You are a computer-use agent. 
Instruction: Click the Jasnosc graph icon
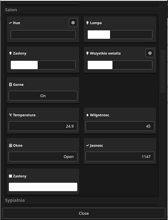(88, 146)
